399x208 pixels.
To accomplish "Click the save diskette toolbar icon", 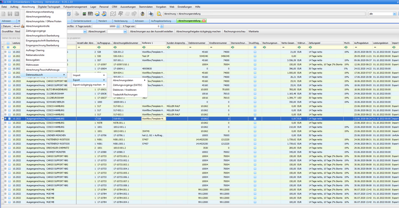I will click(x=10, y=14).
